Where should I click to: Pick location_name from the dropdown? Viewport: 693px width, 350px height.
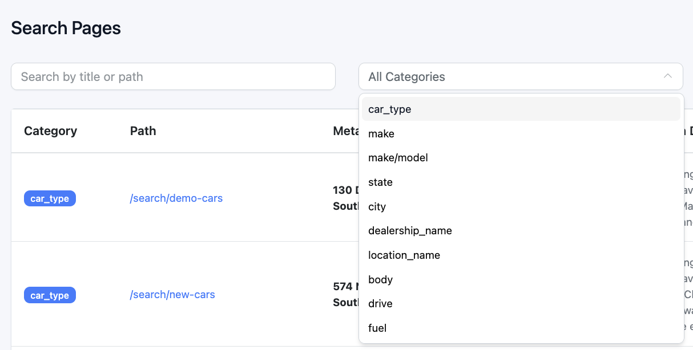tap(404, 255)
